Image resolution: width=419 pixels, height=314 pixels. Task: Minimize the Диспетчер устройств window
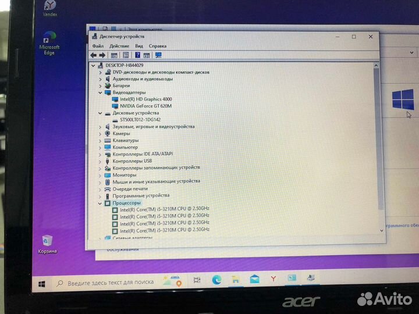point(338,37)
